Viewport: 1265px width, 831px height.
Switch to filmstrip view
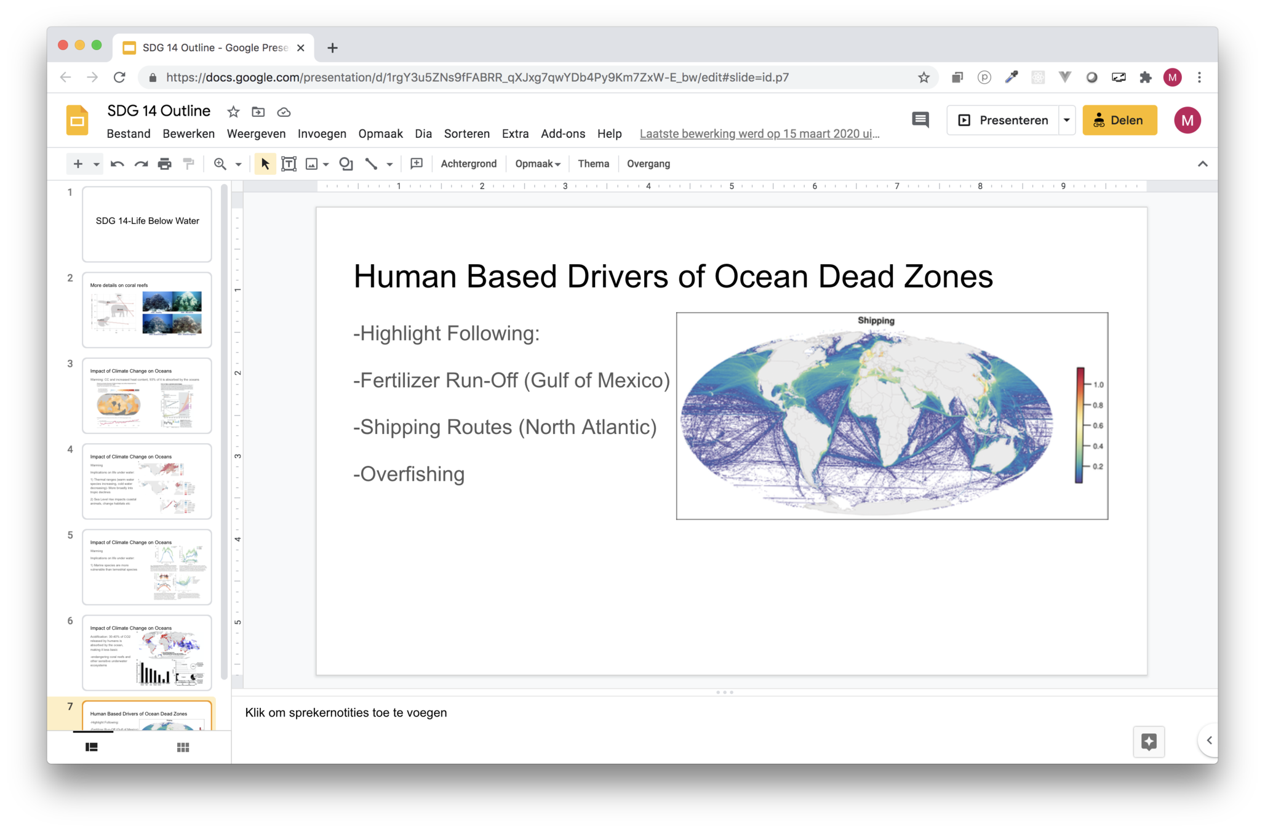[92, 747]
